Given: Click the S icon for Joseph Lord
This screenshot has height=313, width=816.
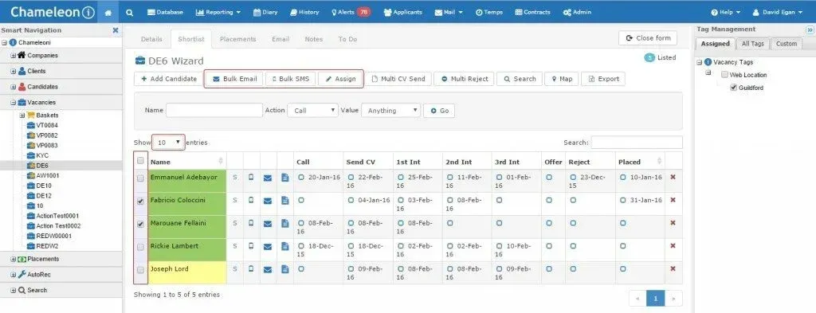Looking at the screenshot, I should click(235, 269).
